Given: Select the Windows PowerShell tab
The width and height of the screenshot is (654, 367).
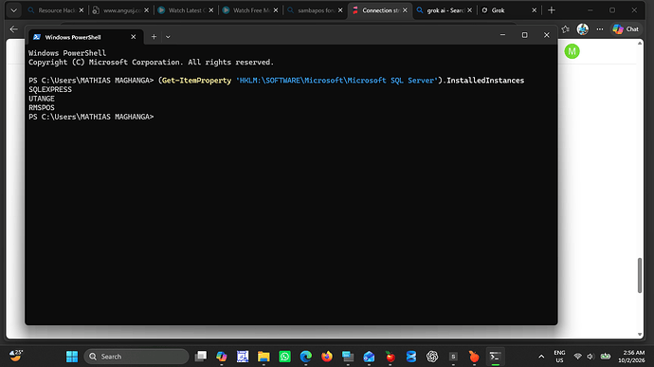Looking at the screenshot, I should coord(86,37).
